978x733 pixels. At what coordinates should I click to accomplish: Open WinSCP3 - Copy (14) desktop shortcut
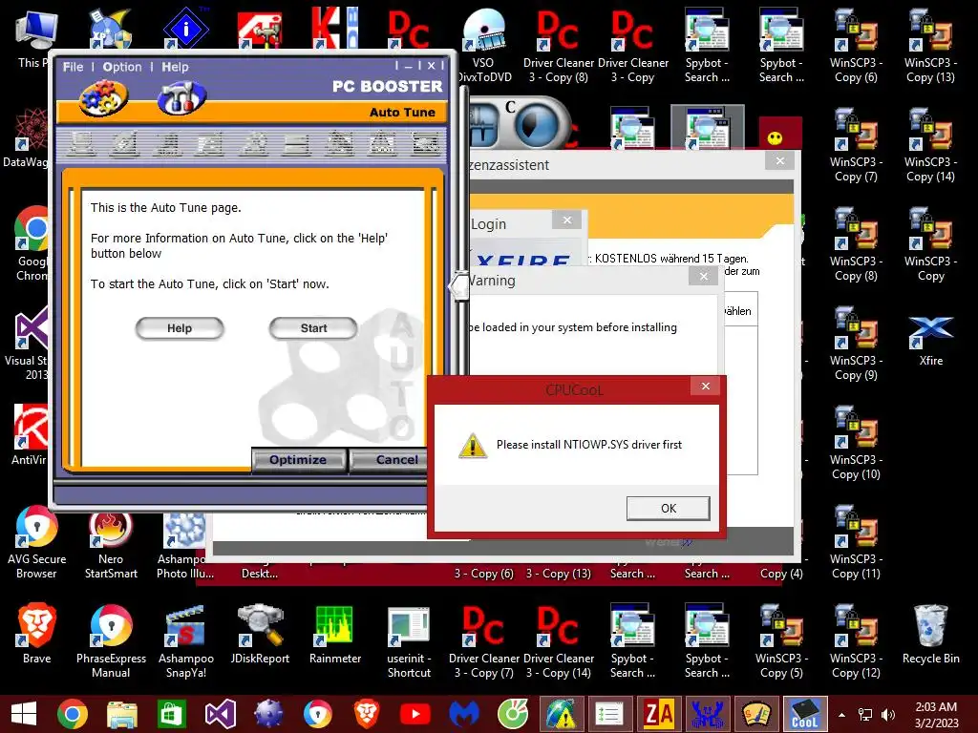click(930, 145)
